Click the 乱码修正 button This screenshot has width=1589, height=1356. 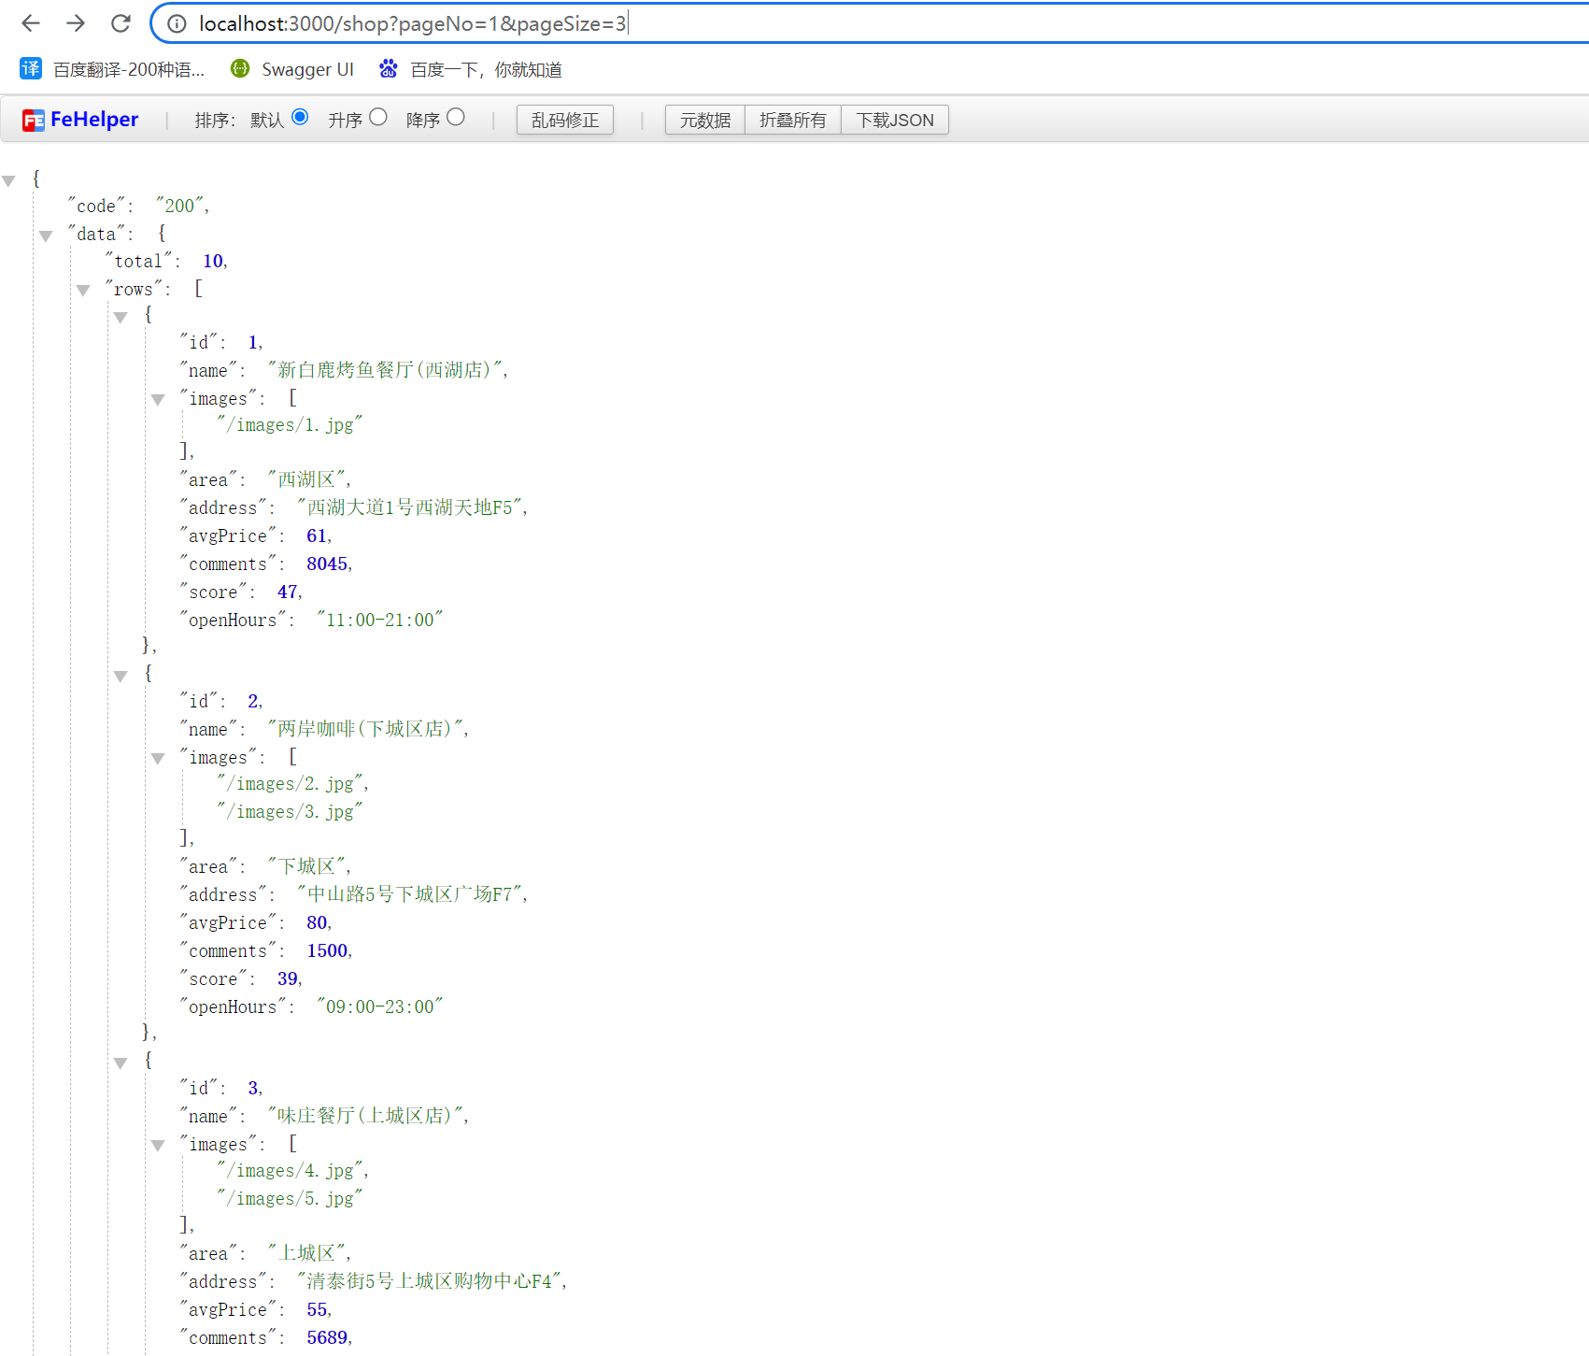[564, 120]
